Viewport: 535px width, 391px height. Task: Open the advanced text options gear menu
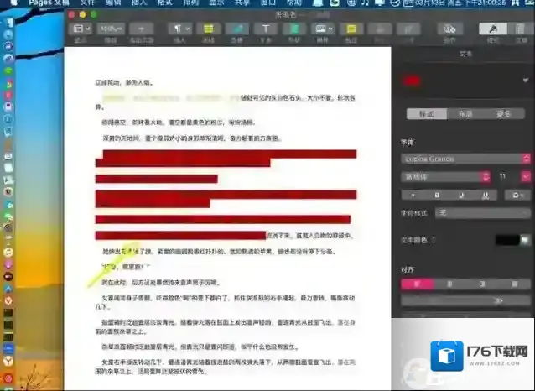point(517,195)
